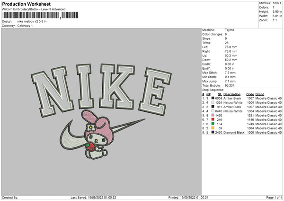This screenshot has height=201, width=284.
Task: Pick the pink swatch beside 1426 stitches
Action: tap(213, 115)
